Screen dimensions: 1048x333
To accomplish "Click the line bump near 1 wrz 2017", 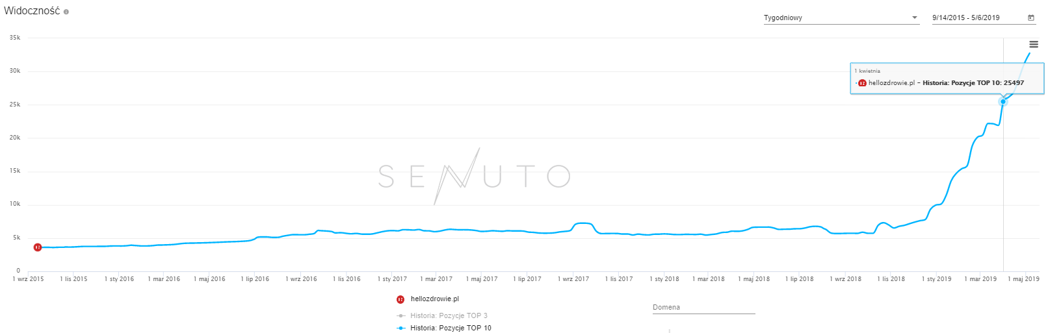I will (583, 223).
